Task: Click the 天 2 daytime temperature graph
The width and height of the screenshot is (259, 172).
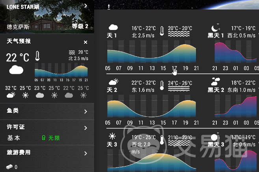Action: click(x=151, y=106)
